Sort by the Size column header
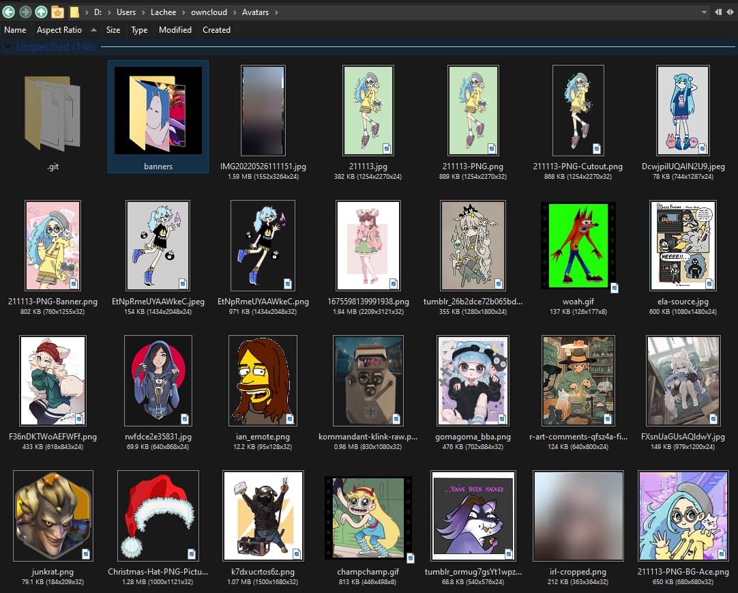This screenshot has width=738, height=593. 113,29
